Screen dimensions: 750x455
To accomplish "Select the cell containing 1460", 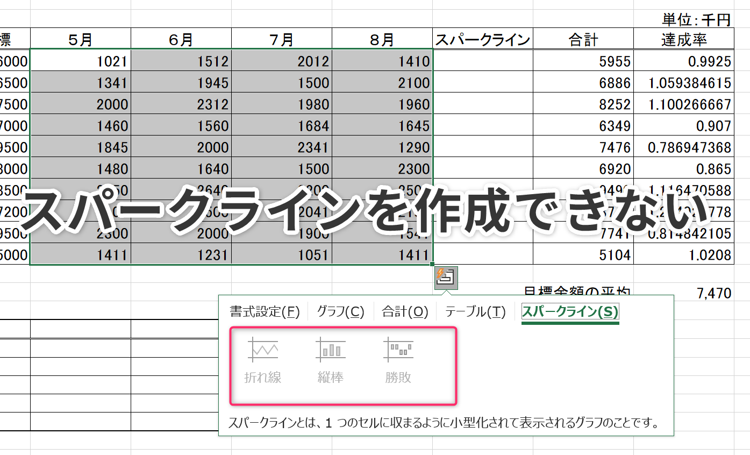I will pos(81,125).
